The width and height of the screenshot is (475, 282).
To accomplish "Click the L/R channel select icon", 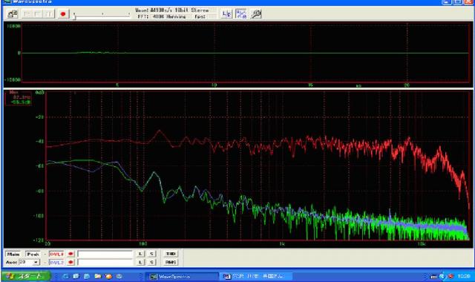I will click(226, 14).
